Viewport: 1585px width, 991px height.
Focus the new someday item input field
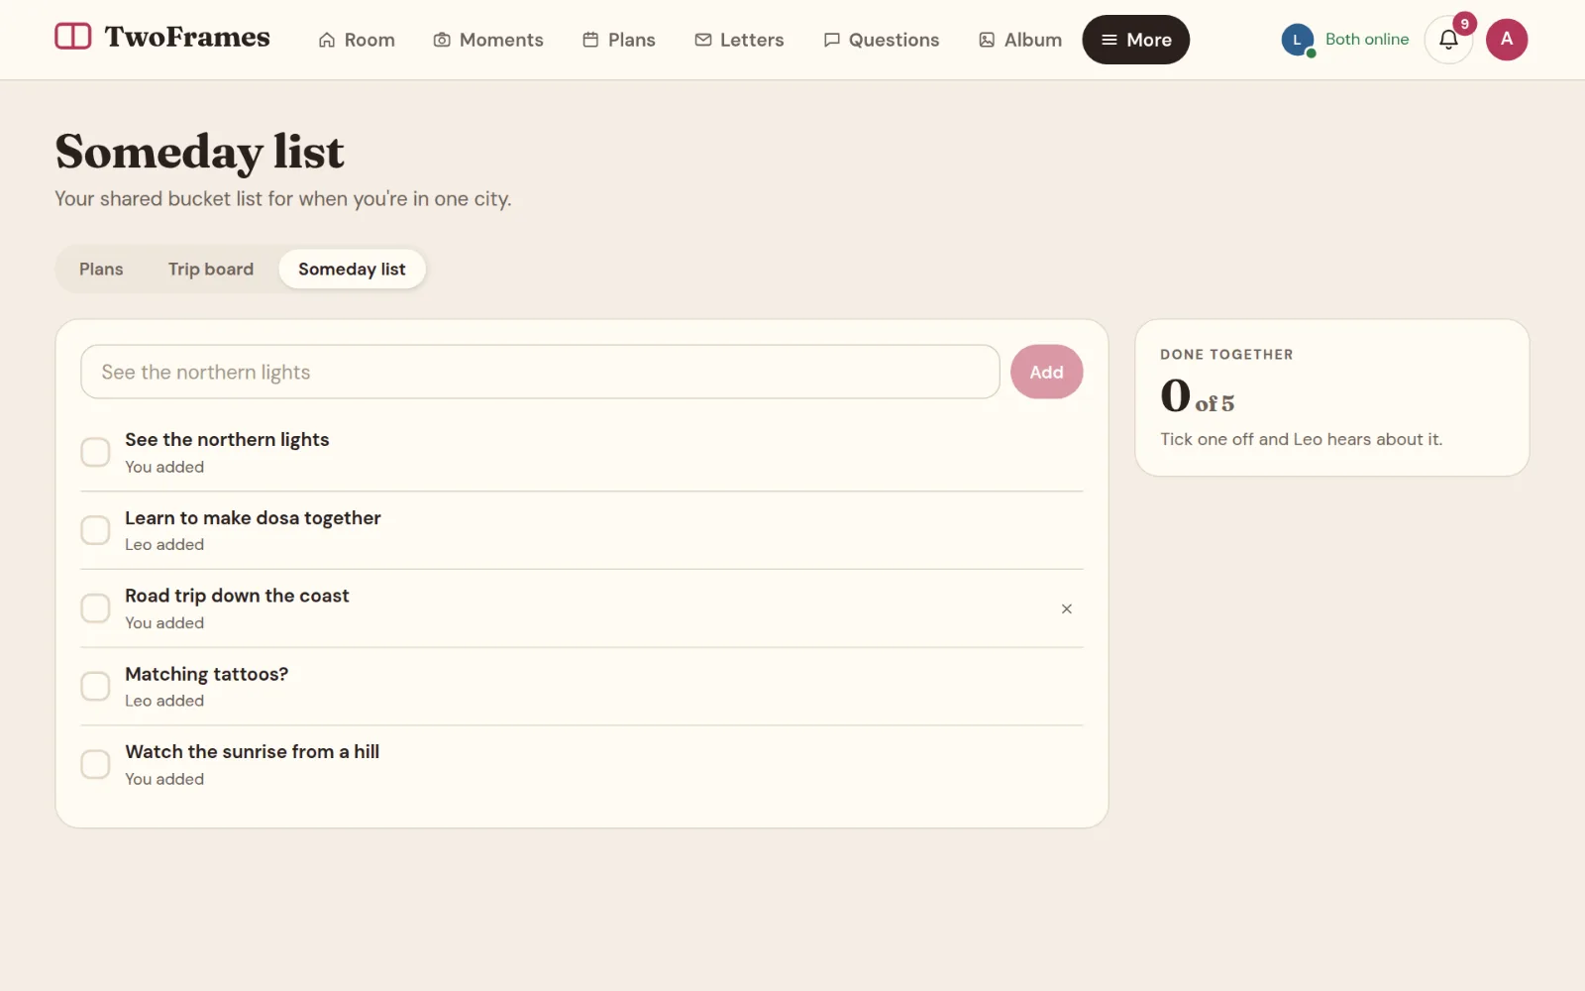(x=540, y=372)
